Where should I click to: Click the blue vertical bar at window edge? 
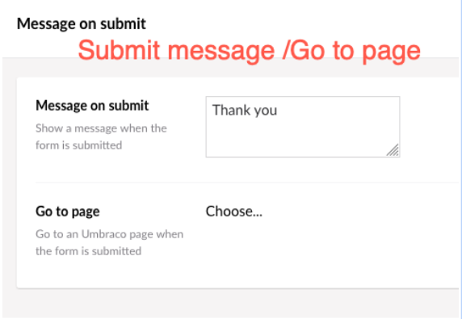[x=460, y=159]
